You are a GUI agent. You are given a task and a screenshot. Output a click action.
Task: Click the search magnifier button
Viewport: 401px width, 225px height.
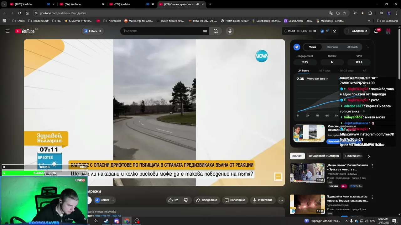[216, 31]
